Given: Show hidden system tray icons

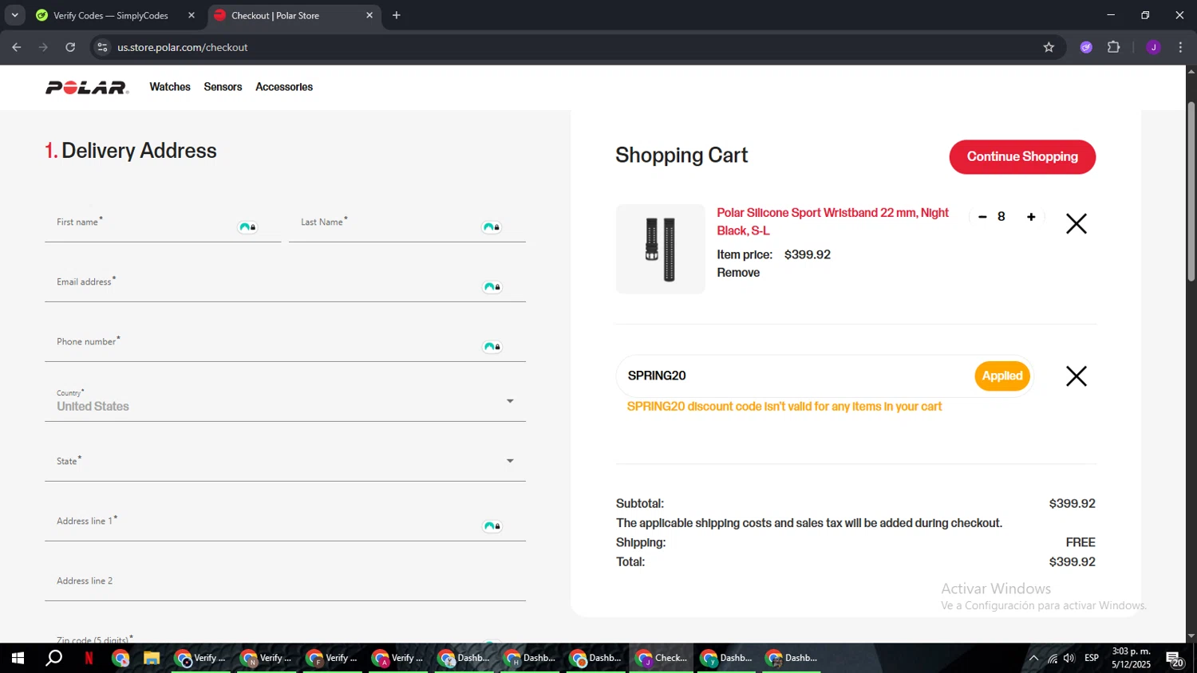Looking at the screenshot, I should click(x=1033, y=658).
